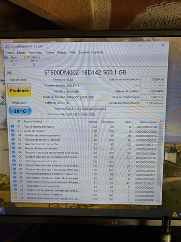Screen dimensions: 181x242
Task: Select row Durée de rotation
Action: click(84, 131)
